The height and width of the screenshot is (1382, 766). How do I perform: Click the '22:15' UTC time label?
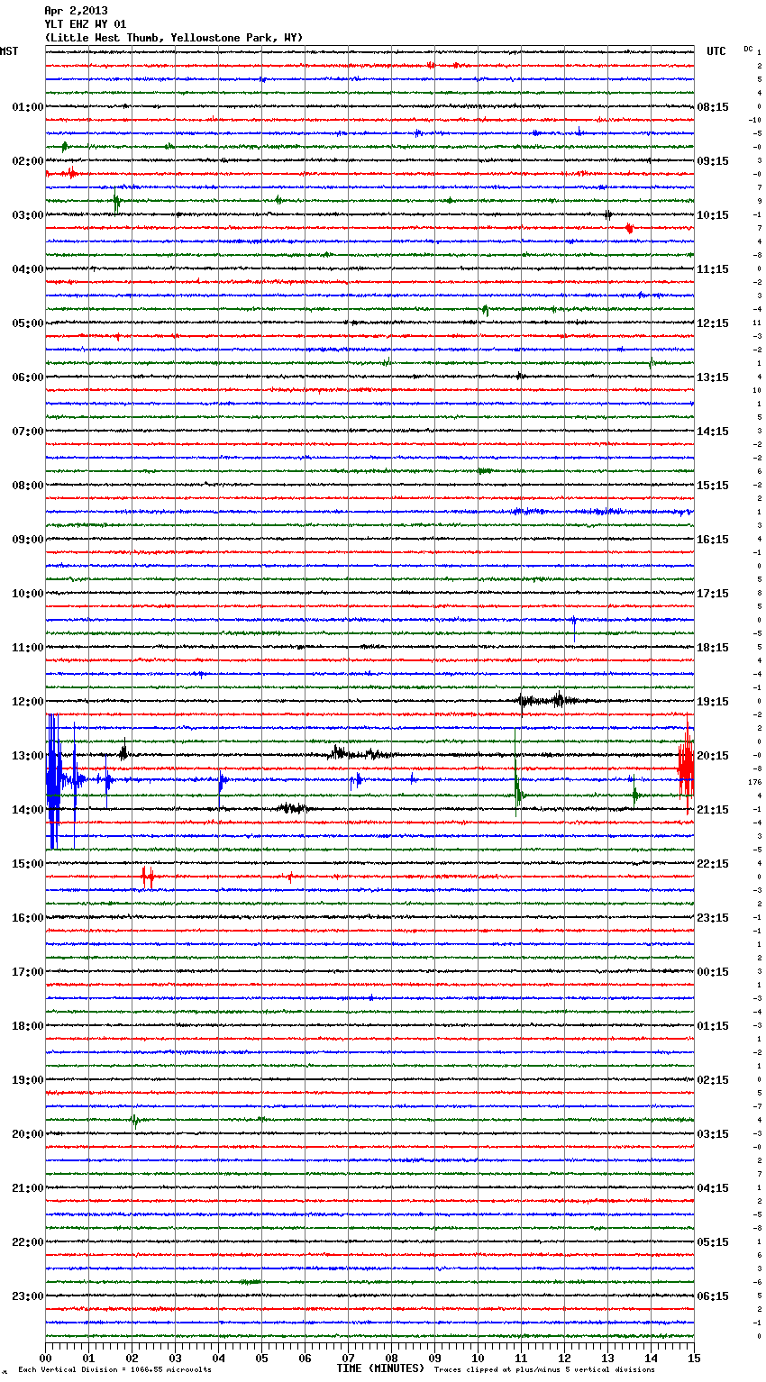(x=713, y=864)
